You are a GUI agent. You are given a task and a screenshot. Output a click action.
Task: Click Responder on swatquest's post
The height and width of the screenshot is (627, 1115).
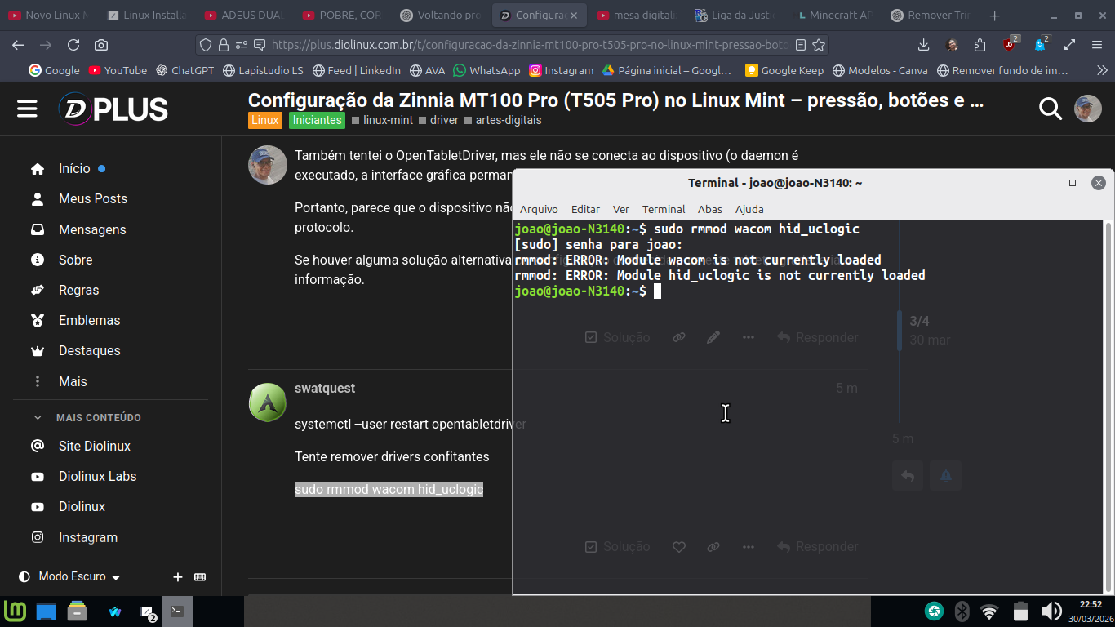click(x=817, y=547)
